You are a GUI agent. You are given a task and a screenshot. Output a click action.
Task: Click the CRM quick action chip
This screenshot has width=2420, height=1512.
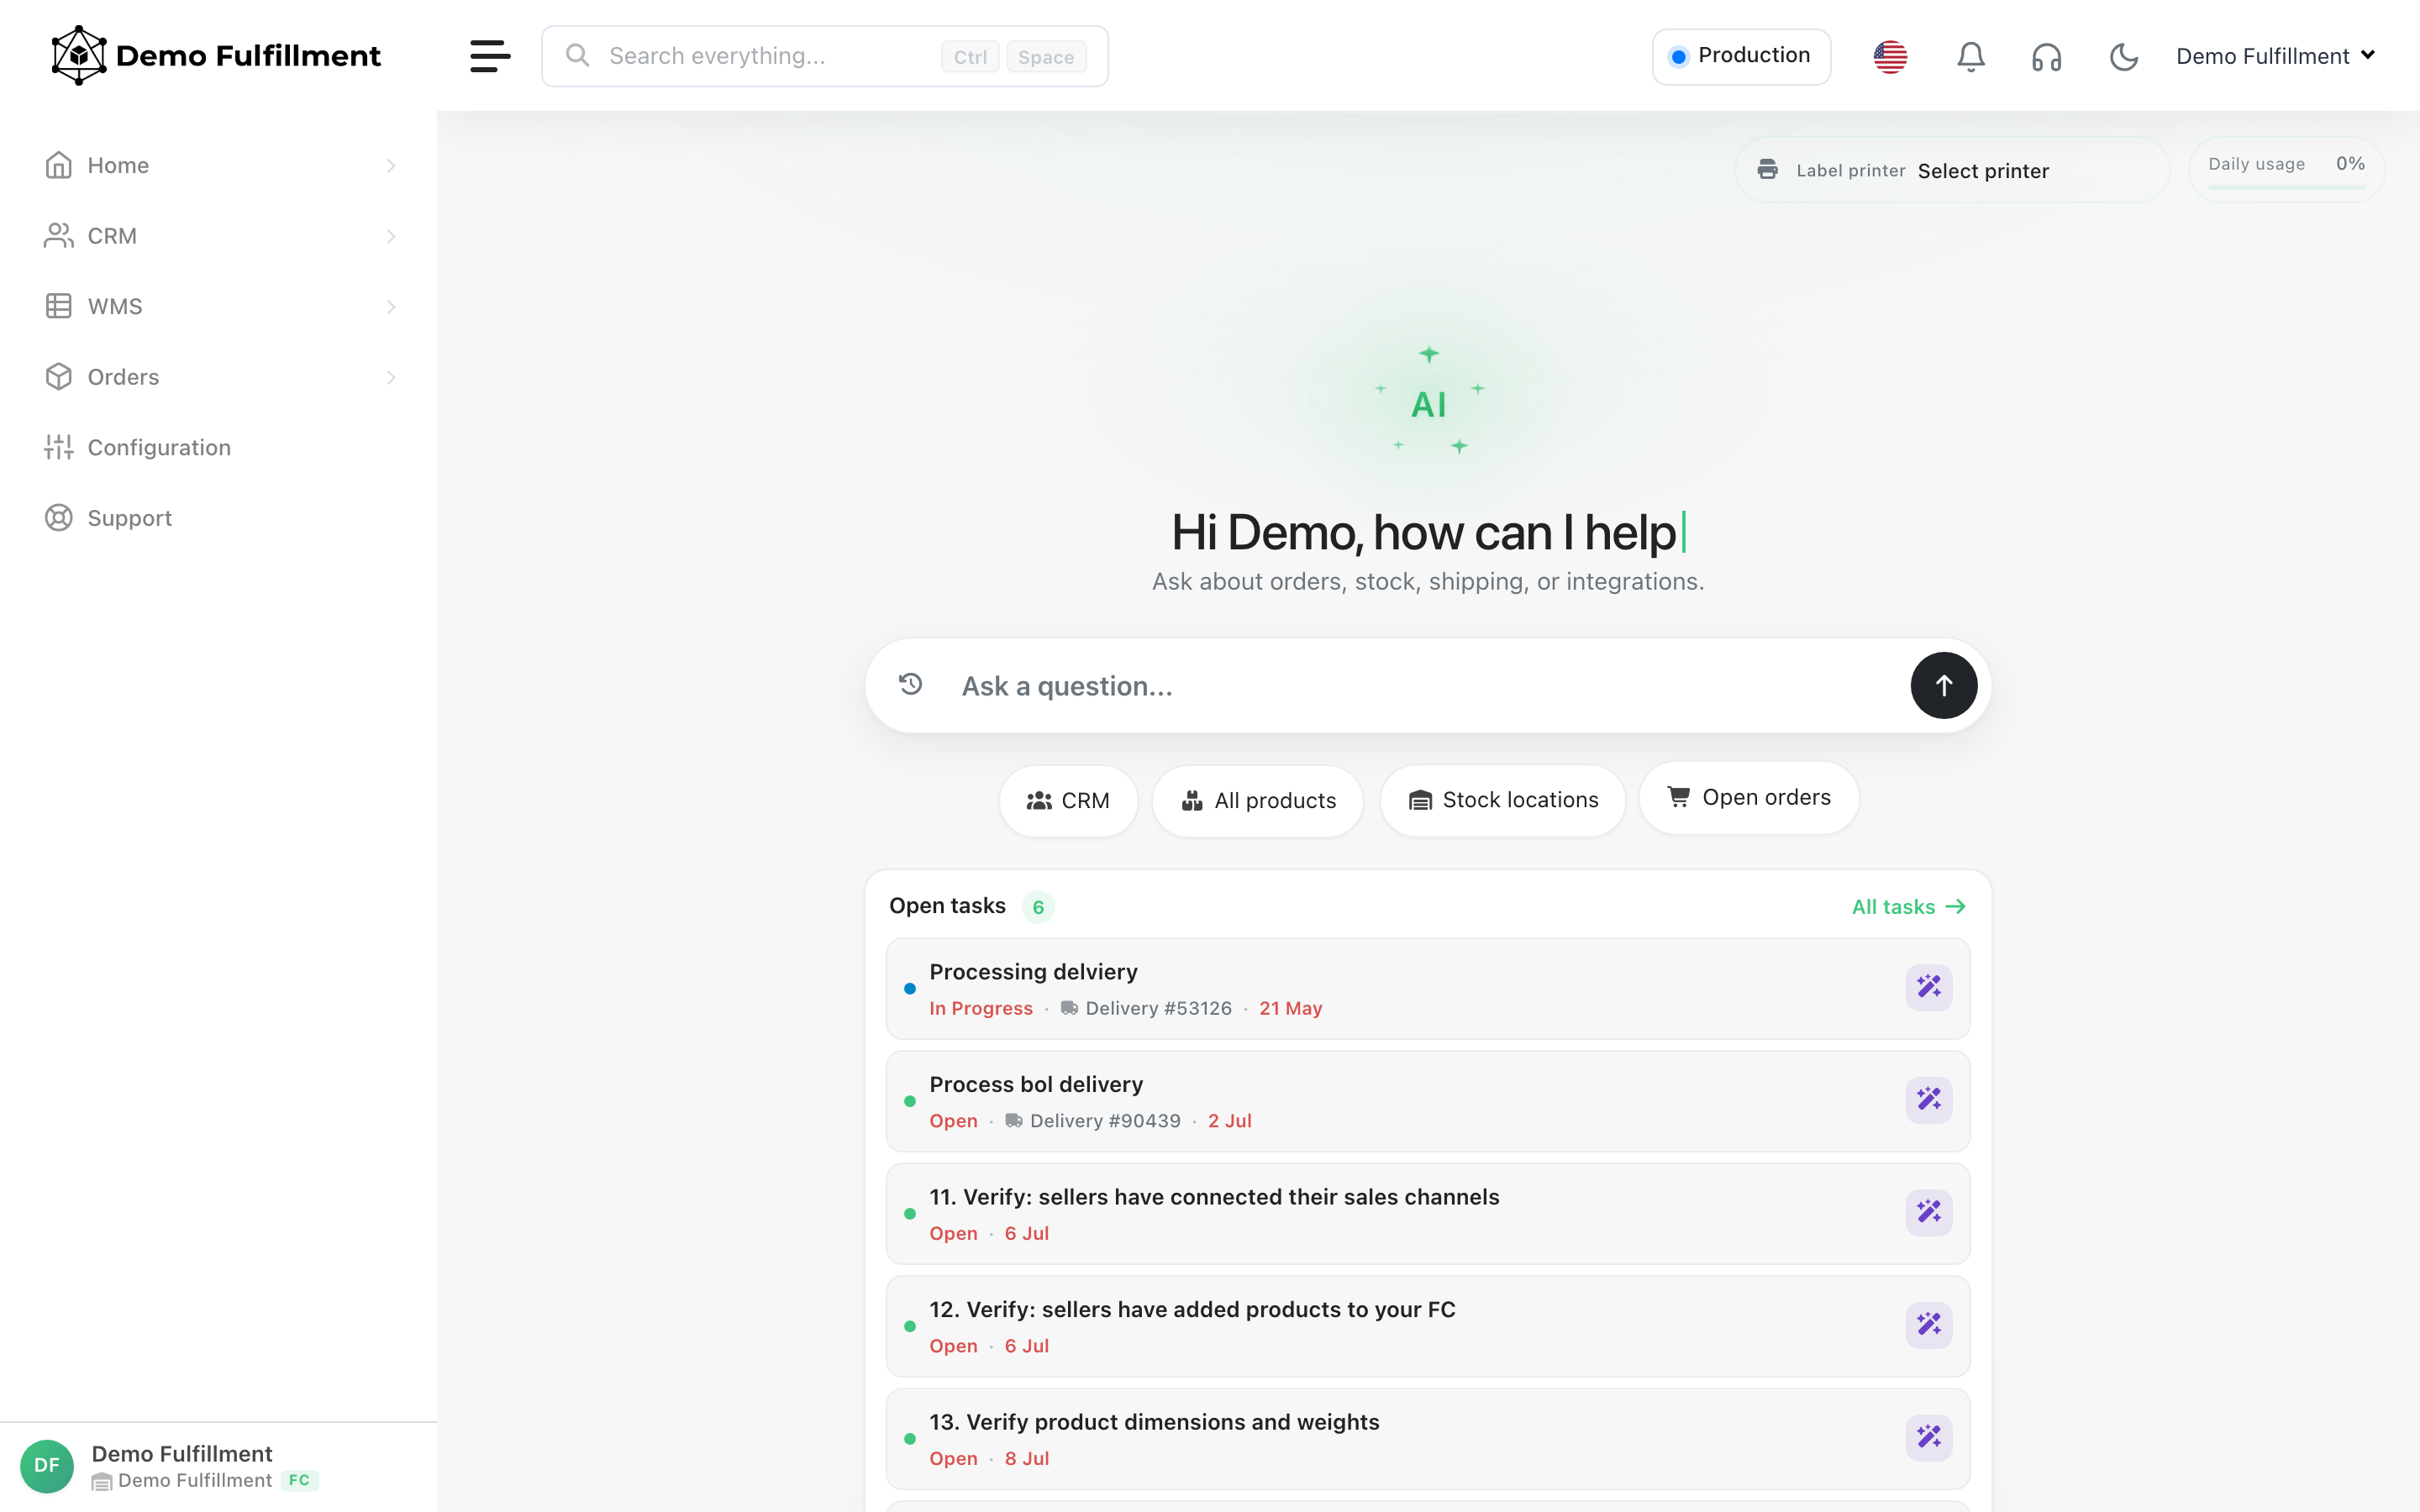(1068, 800)
